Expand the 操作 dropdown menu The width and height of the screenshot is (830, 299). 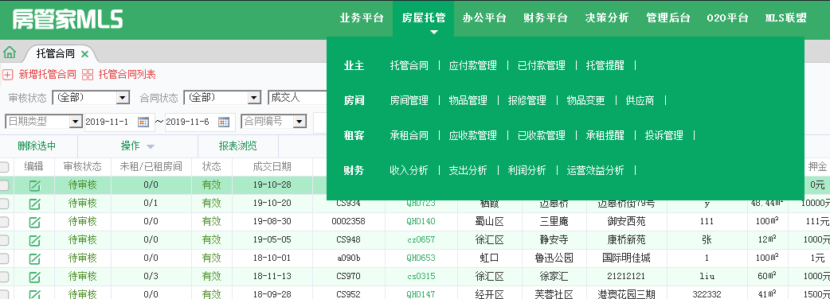click(137, 146)
